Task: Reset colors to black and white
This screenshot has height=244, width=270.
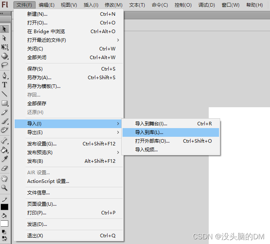Action: coord(4,232)
